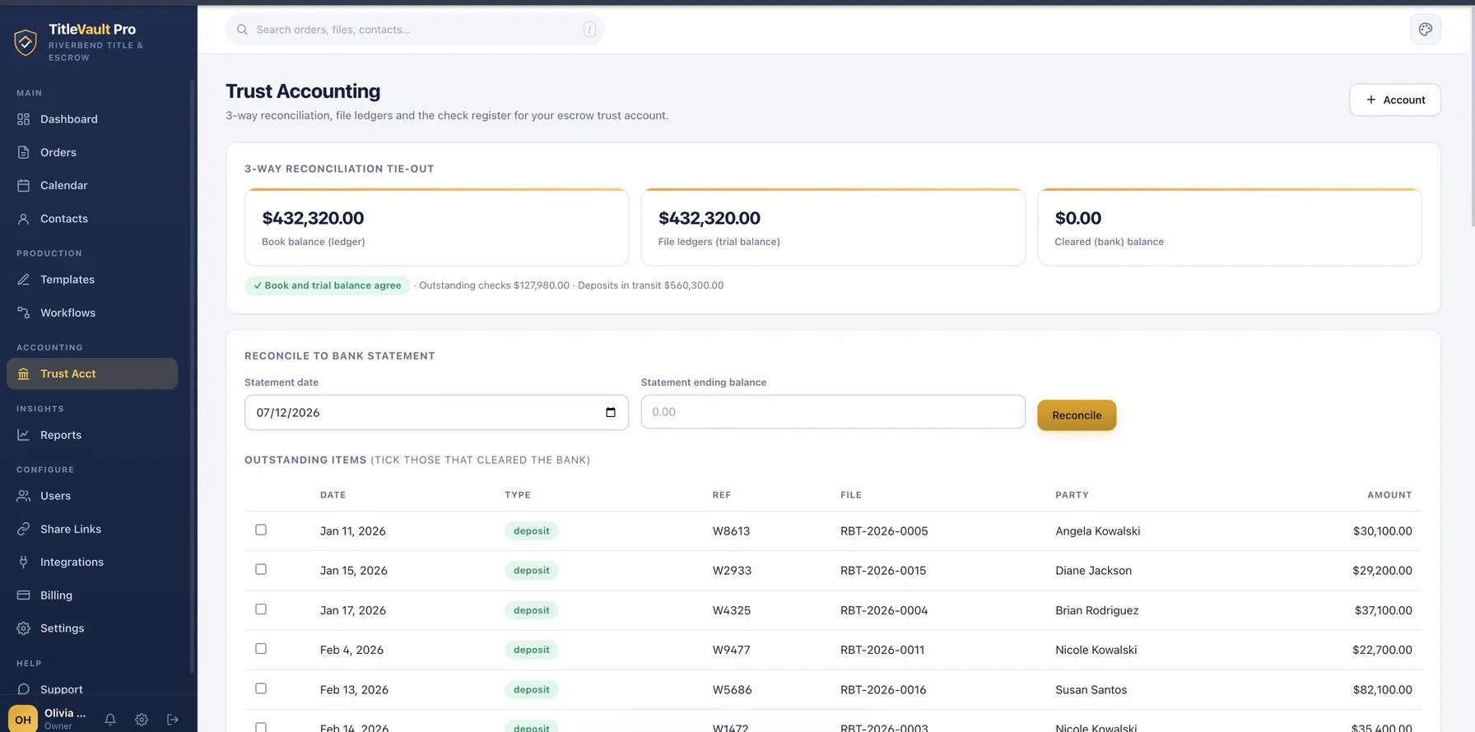
Task: Click the File ledgers trial balance card
Action: pos(833,227)
